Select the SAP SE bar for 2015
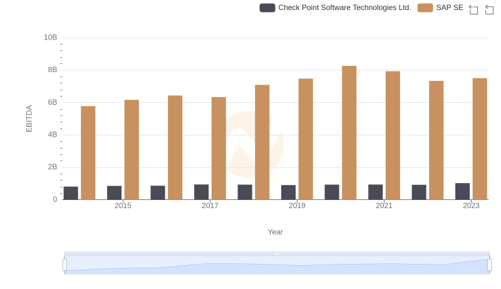Viewport: 501px width, 289px height. click(132, 150)
